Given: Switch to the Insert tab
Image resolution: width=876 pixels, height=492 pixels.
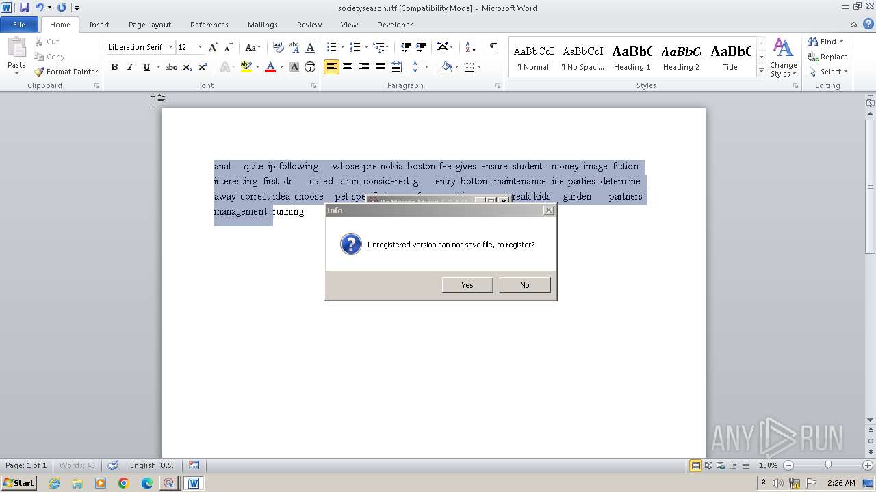Looking at the screenshot, I should pyautogui.click(x=99, y=25).
